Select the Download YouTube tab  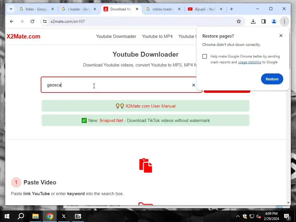click(121, 9)
